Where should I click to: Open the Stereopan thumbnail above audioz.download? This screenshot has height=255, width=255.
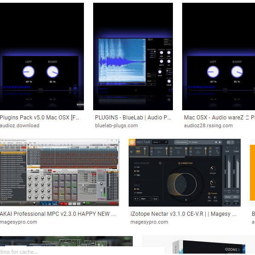(42, 56)
